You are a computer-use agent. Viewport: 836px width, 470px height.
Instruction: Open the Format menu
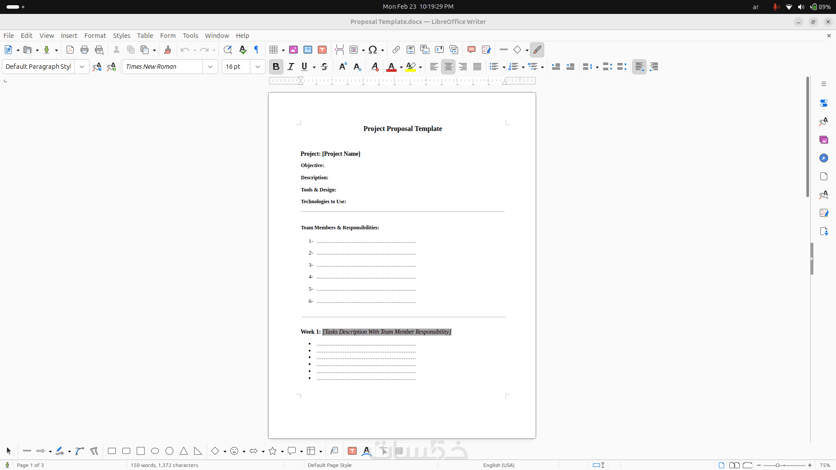pyautogui.click(x=95, y=36)
